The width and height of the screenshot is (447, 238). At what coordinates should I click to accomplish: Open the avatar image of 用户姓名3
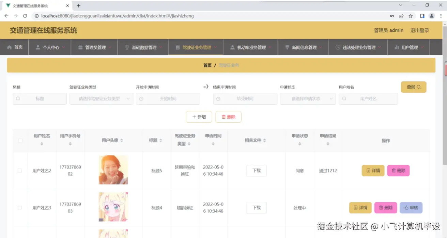[113, 207]
